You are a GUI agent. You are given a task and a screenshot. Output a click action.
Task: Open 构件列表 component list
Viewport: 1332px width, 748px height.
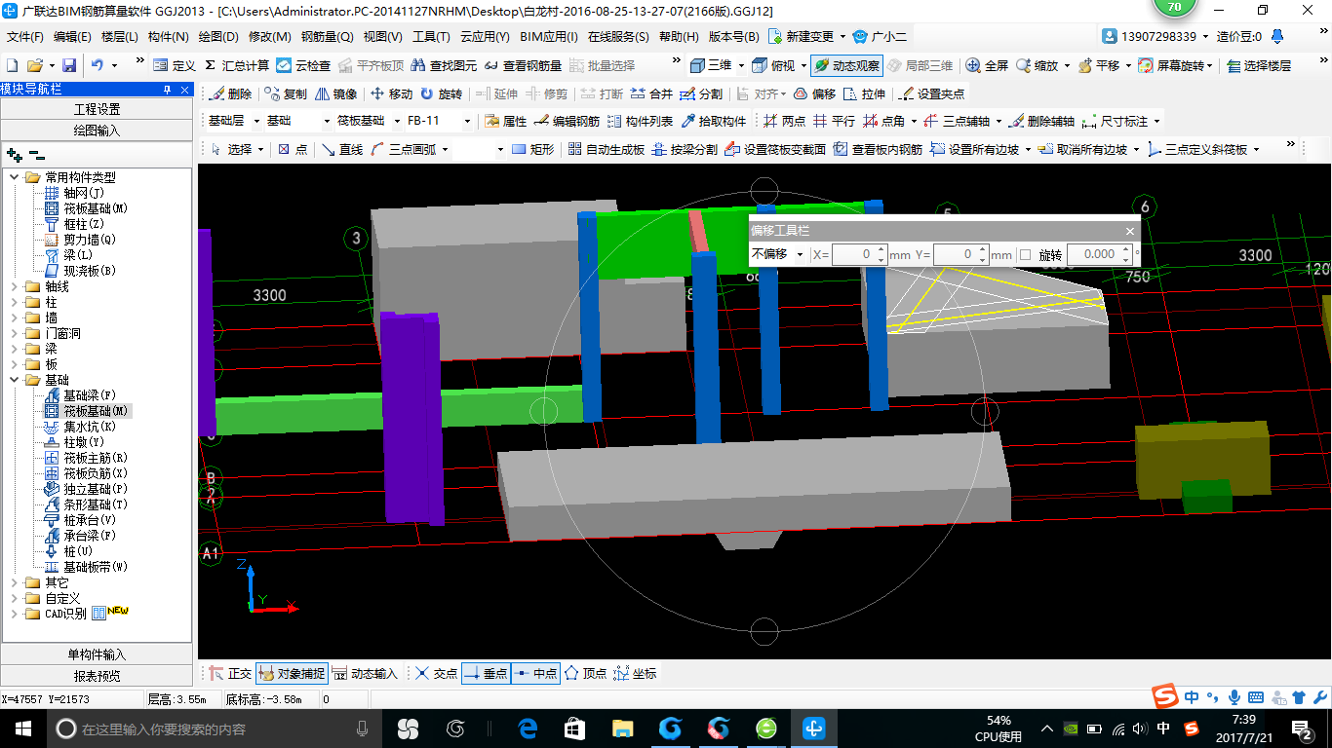tap(640, 121)
